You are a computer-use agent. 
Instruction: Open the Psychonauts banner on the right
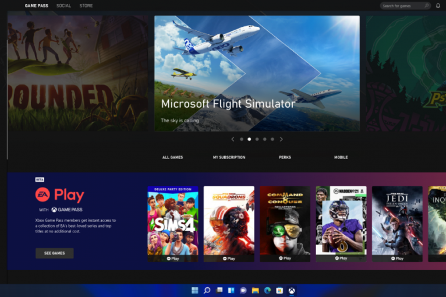[x=406, y=73]
